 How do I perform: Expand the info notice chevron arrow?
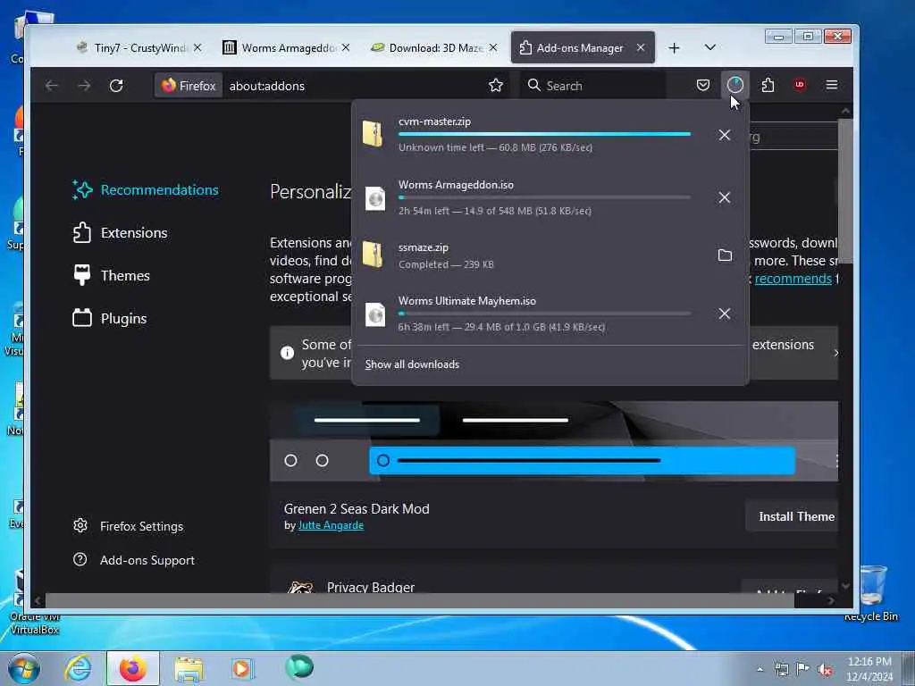pos(835,353)
